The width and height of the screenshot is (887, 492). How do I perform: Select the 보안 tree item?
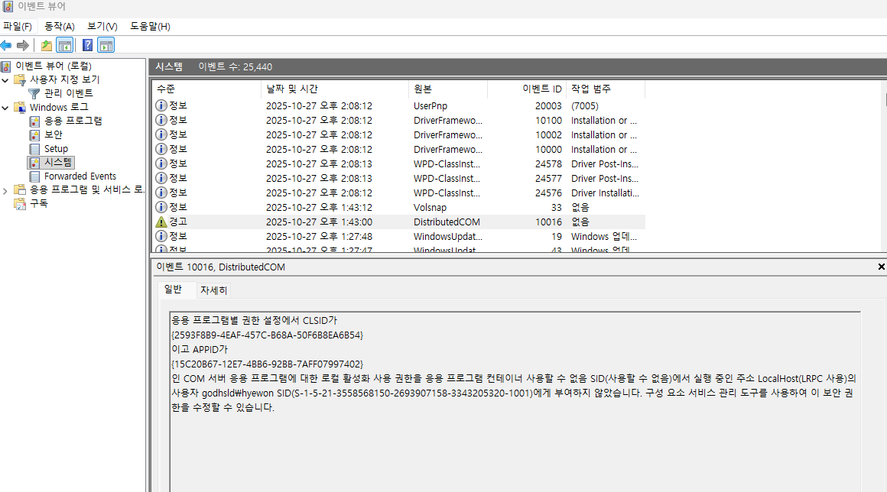54,135
